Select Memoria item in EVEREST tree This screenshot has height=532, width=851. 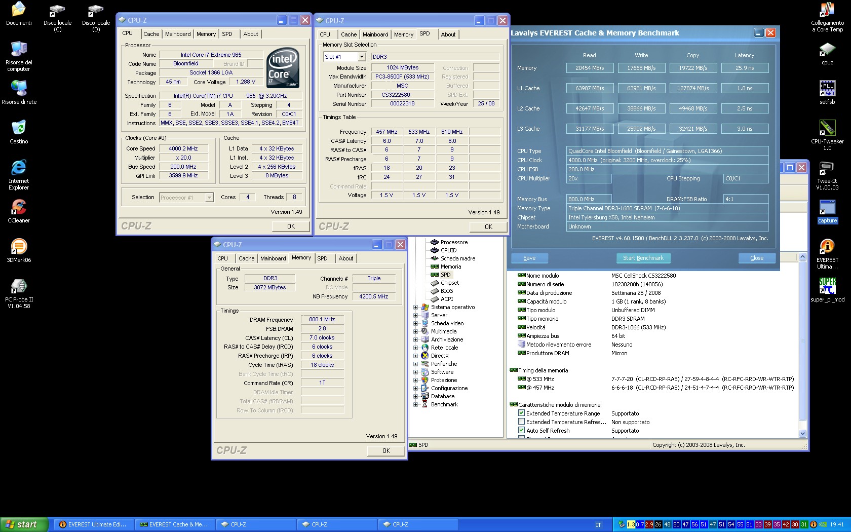click(446, 267)
